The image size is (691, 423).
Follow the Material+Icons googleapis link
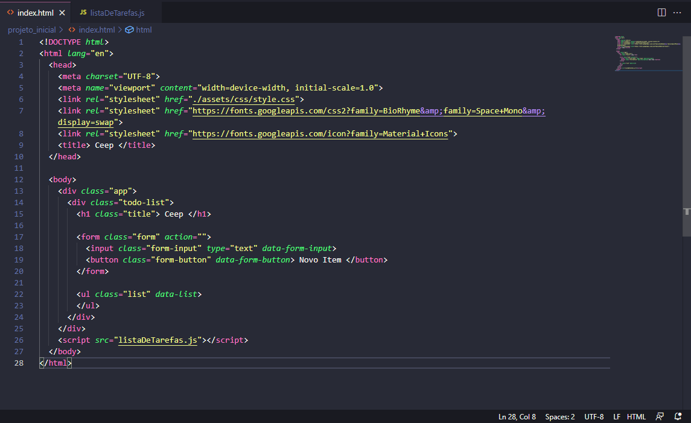click(320, 134)
